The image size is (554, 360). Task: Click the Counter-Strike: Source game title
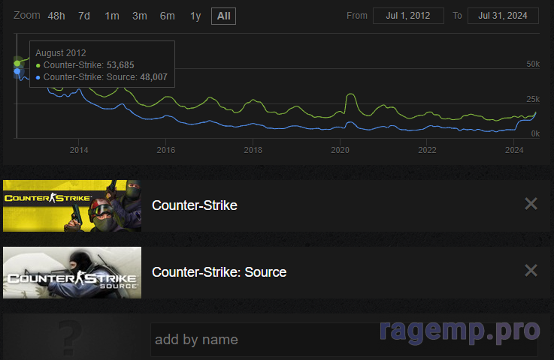coord(219,271)
